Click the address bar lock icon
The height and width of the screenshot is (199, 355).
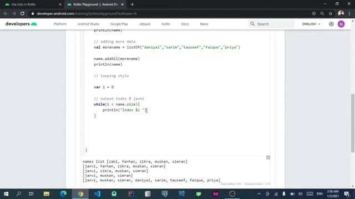point(33,13)
